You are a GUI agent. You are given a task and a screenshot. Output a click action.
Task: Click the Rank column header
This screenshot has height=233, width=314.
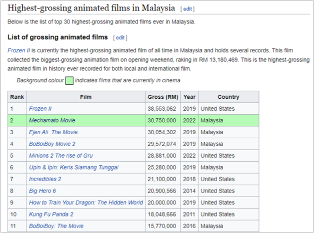(x=17, y=97)
